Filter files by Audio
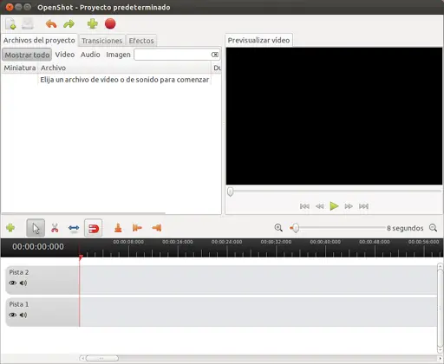 [x=90, y=55]
